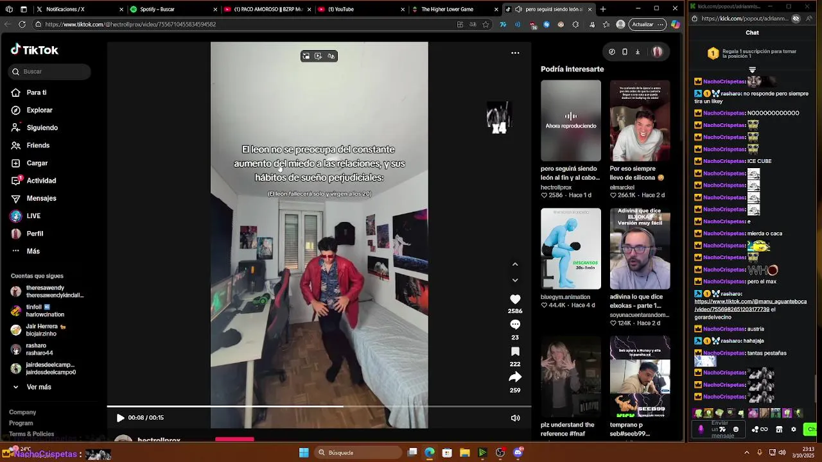822x462 pixels.
Task: Open the video three-dots options menu
Action: tap(515, 53)
